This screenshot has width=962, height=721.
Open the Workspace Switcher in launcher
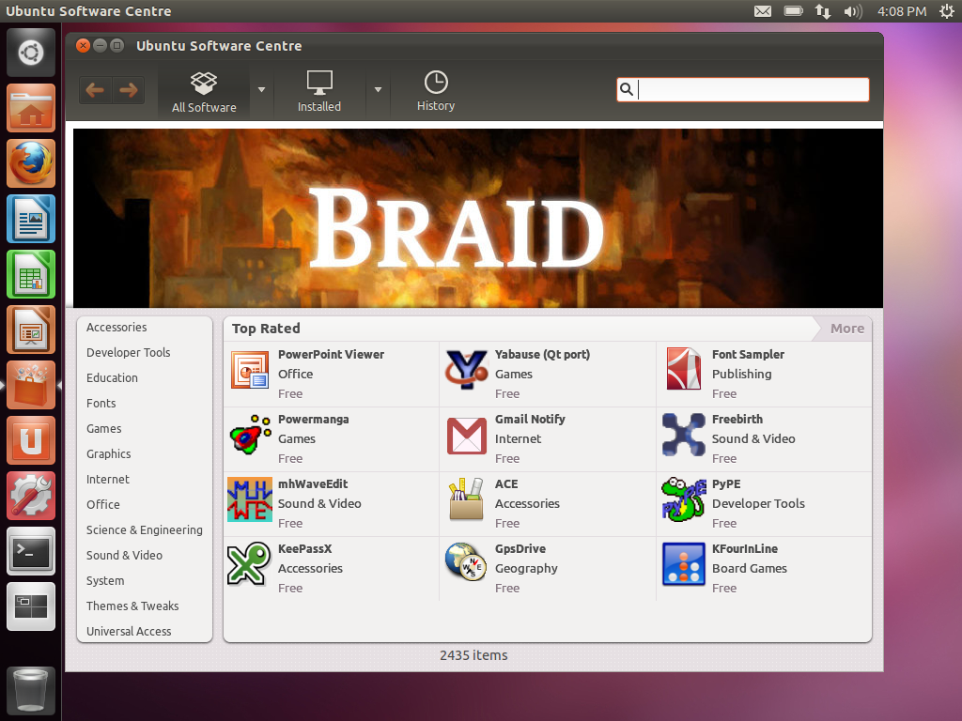click(31, 606)
